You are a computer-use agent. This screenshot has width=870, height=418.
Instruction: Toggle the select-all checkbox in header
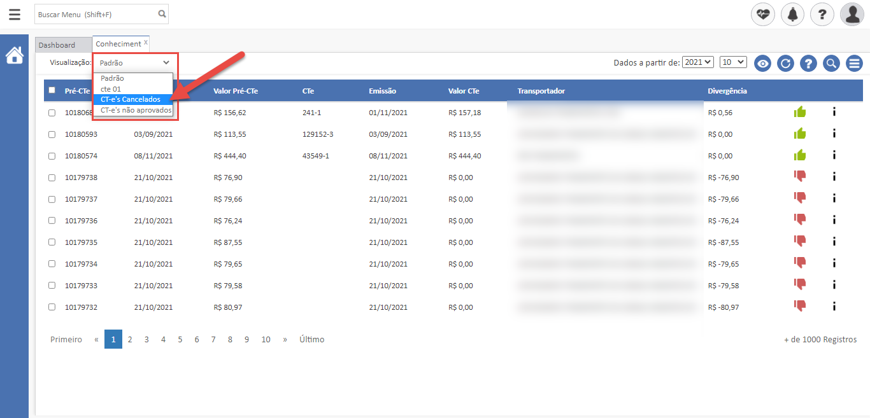coord(52,90)
